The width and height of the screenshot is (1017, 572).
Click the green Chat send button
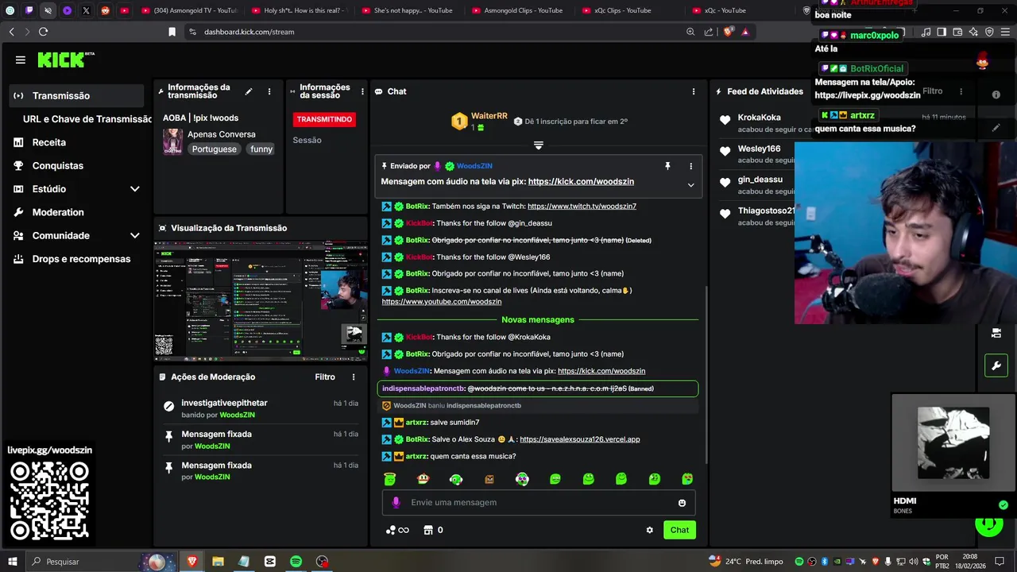tap(679, 530)
